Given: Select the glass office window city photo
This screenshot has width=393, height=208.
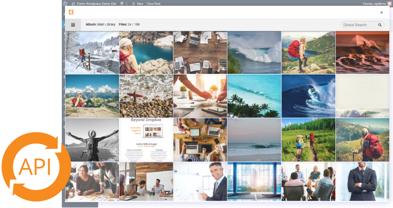Looking at the screenshot, I should (x=254, y=181).
